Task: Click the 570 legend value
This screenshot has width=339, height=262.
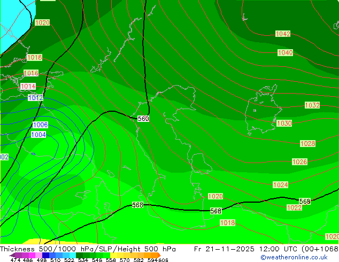Action: pos(125,260)
